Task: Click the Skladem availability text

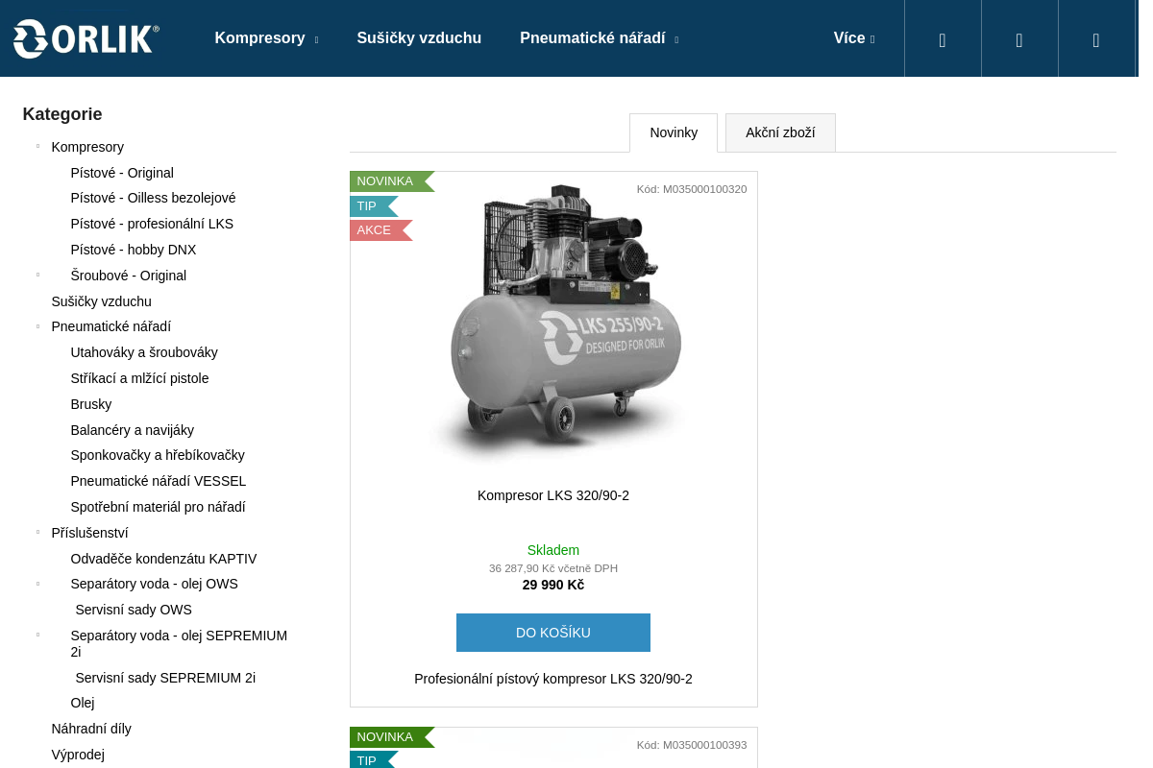Action: tap(553, 550)
